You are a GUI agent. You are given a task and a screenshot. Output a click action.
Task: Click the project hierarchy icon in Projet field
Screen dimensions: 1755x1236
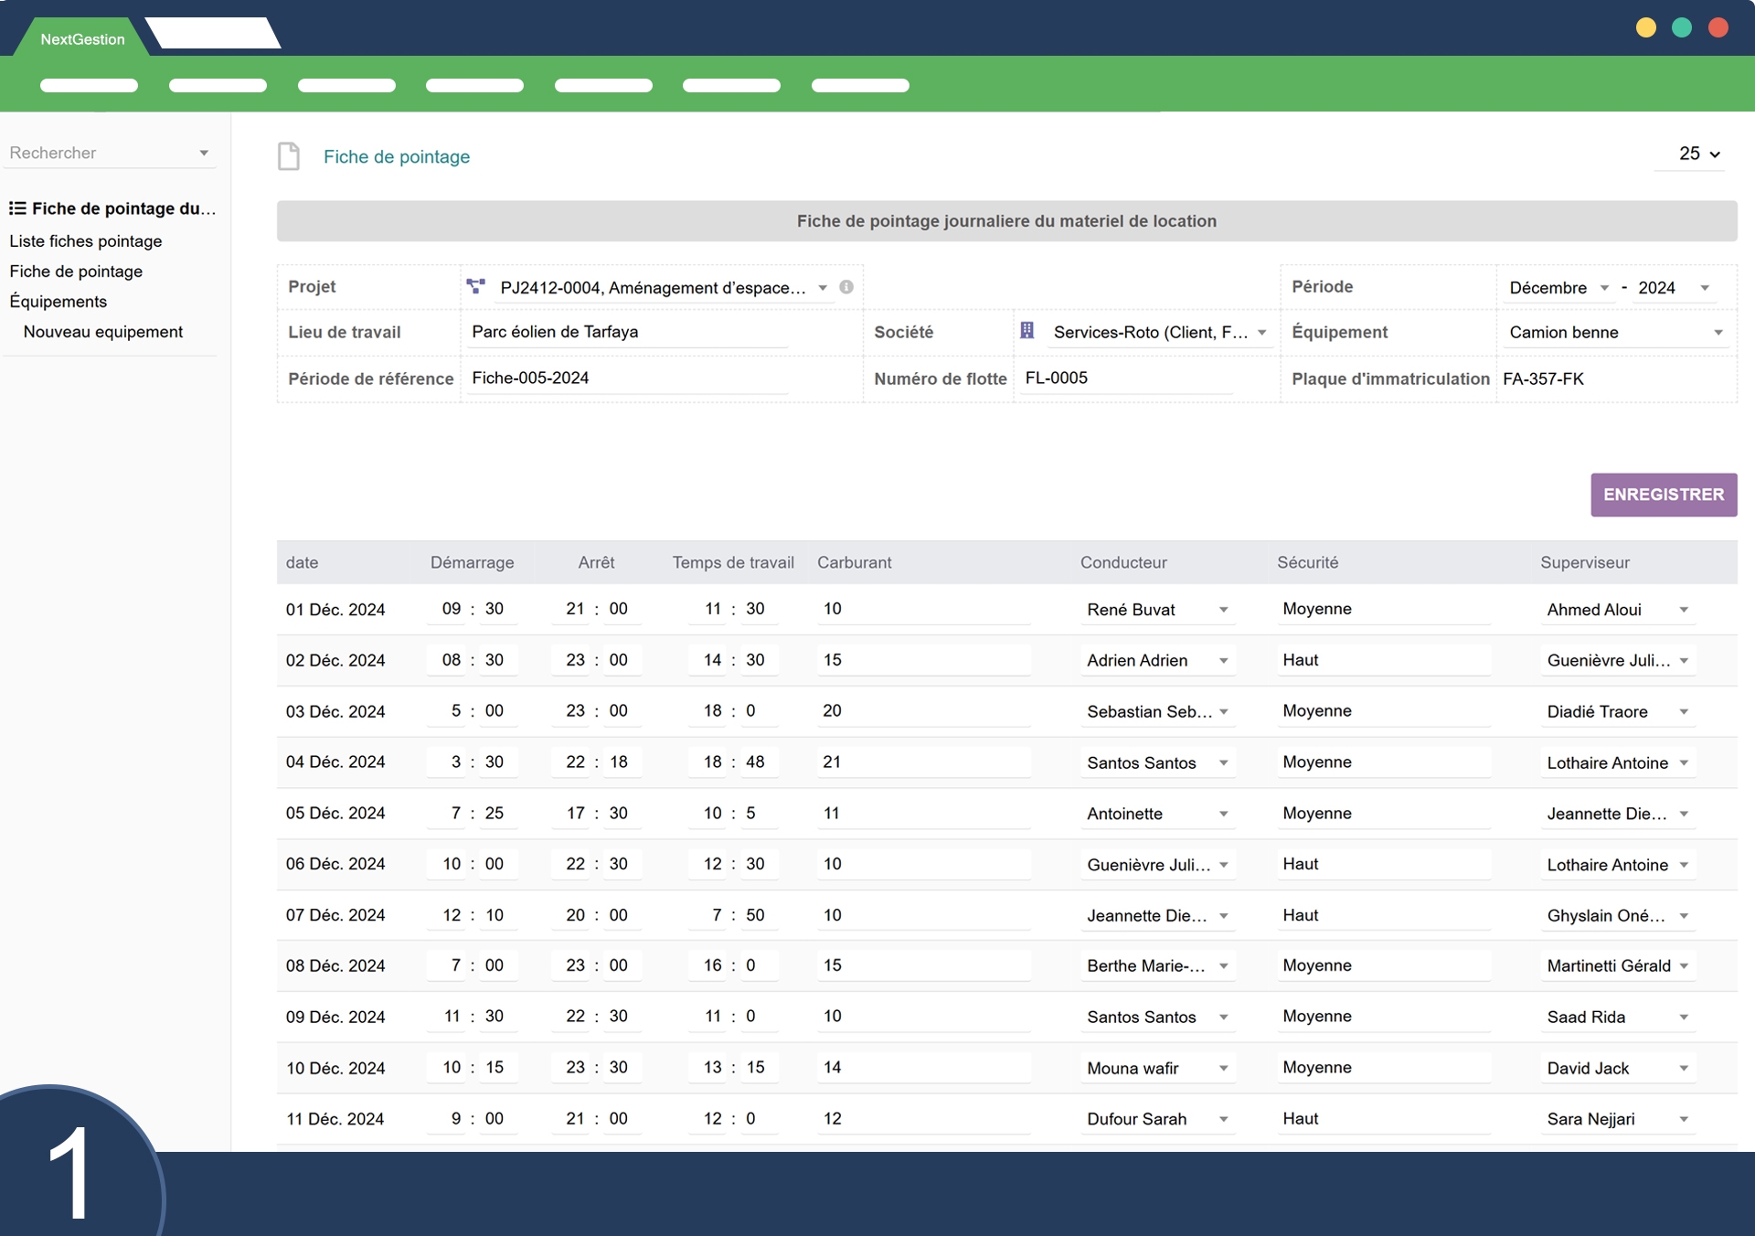pos(475,287)
